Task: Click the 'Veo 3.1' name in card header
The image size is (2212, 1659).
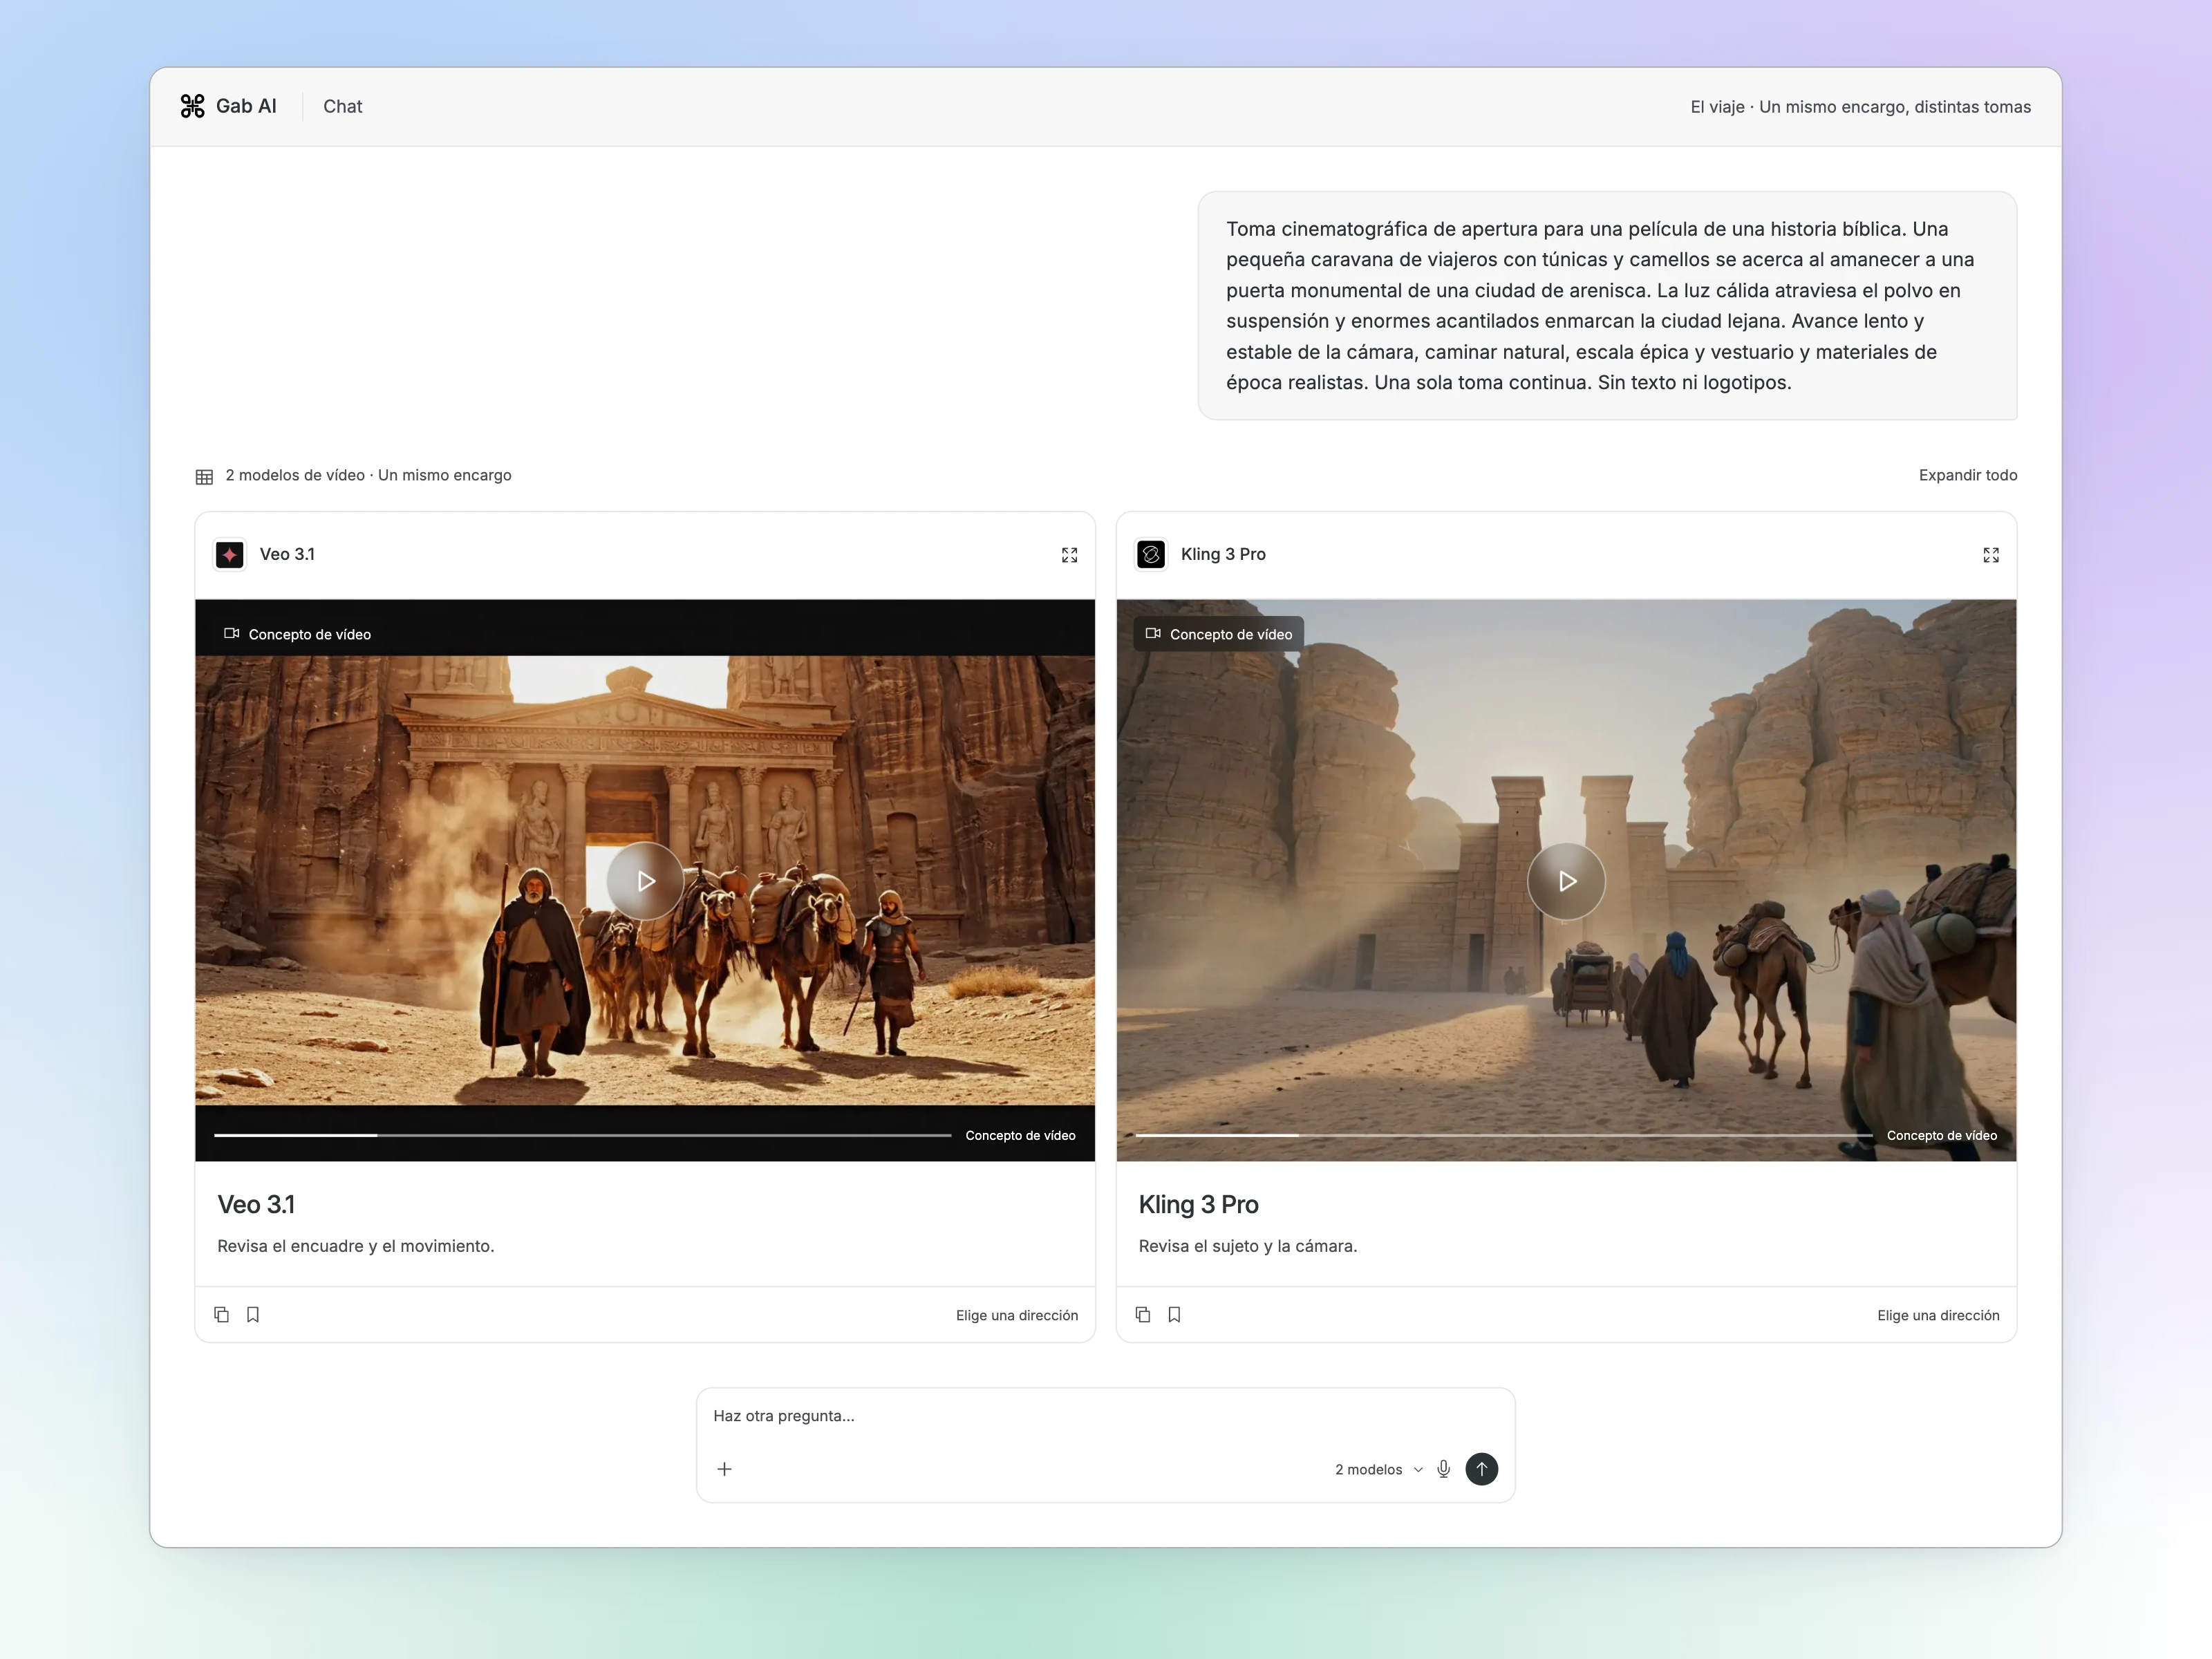Action: (x=287, y=554)
